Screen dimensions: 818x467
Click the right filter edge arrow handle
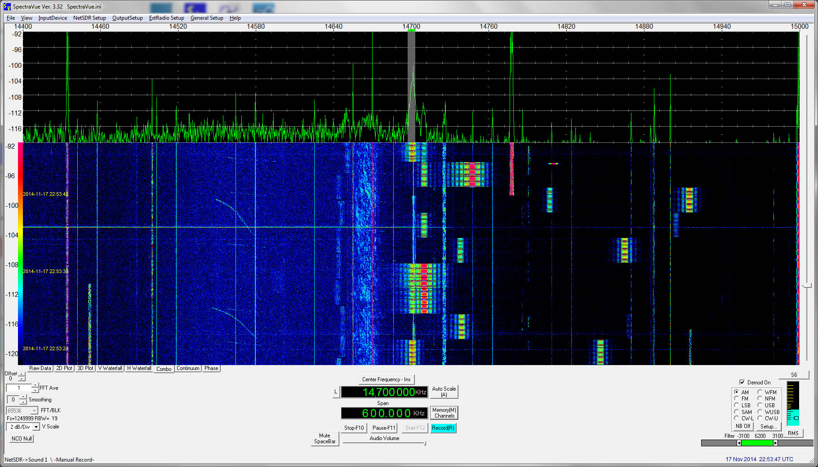click(x=775, y=443)
